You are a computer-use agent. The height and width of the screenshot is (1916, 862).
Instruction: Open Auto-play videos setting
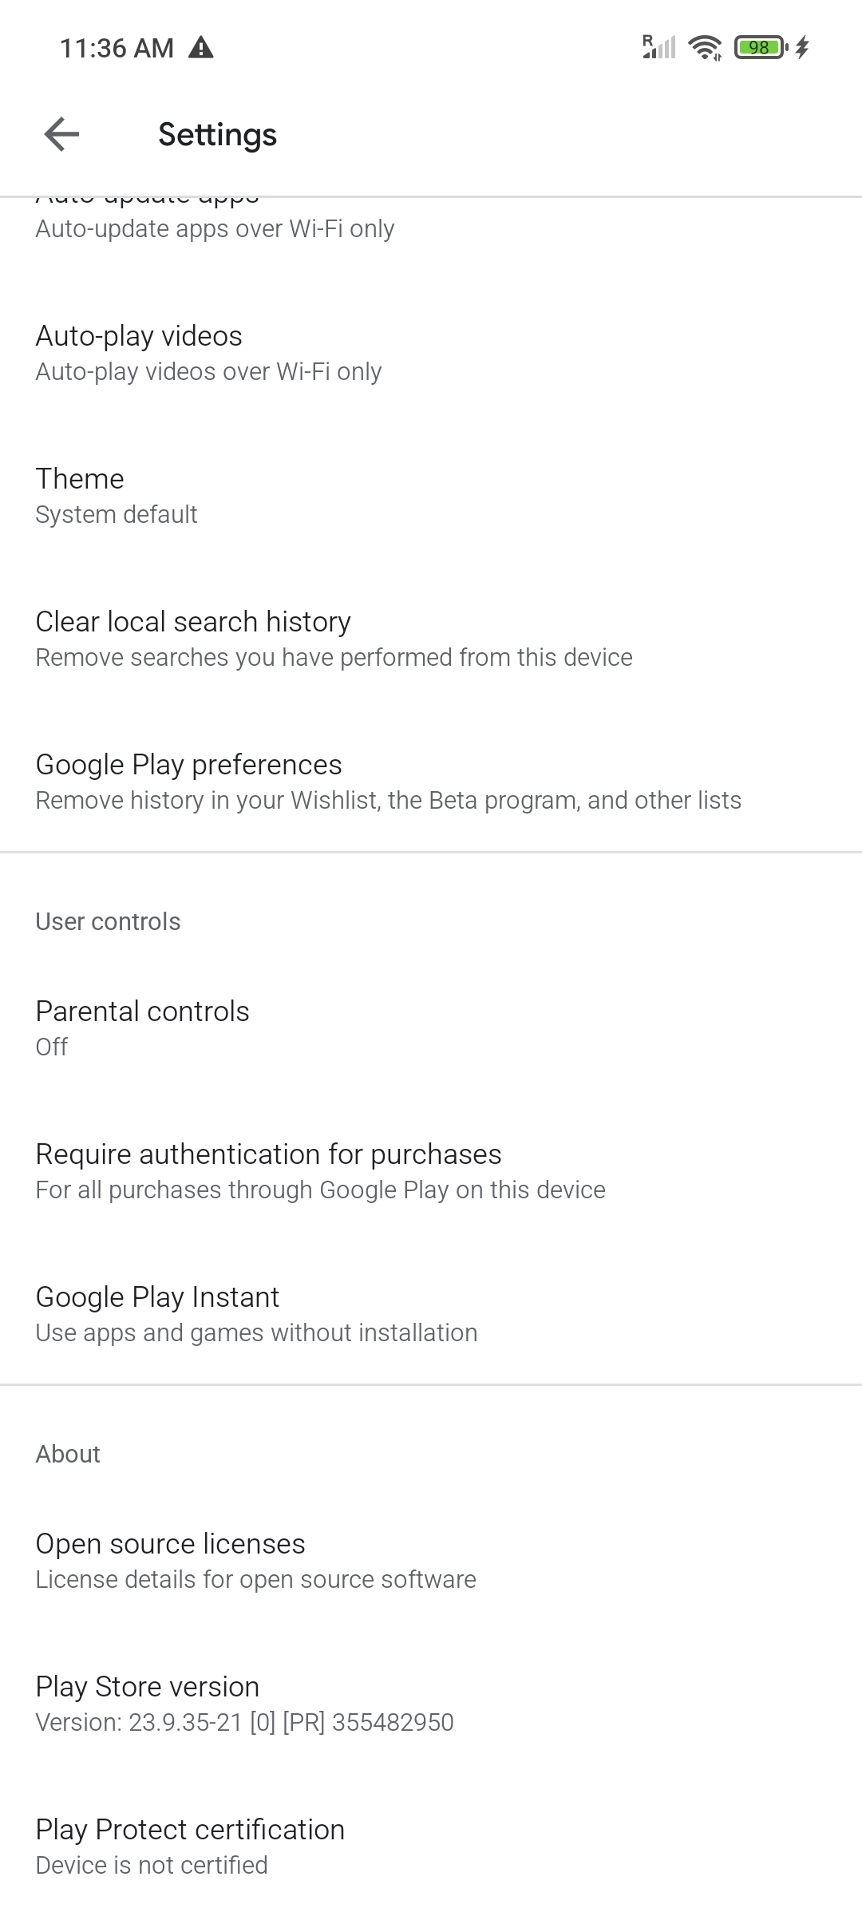click(431, 353)
